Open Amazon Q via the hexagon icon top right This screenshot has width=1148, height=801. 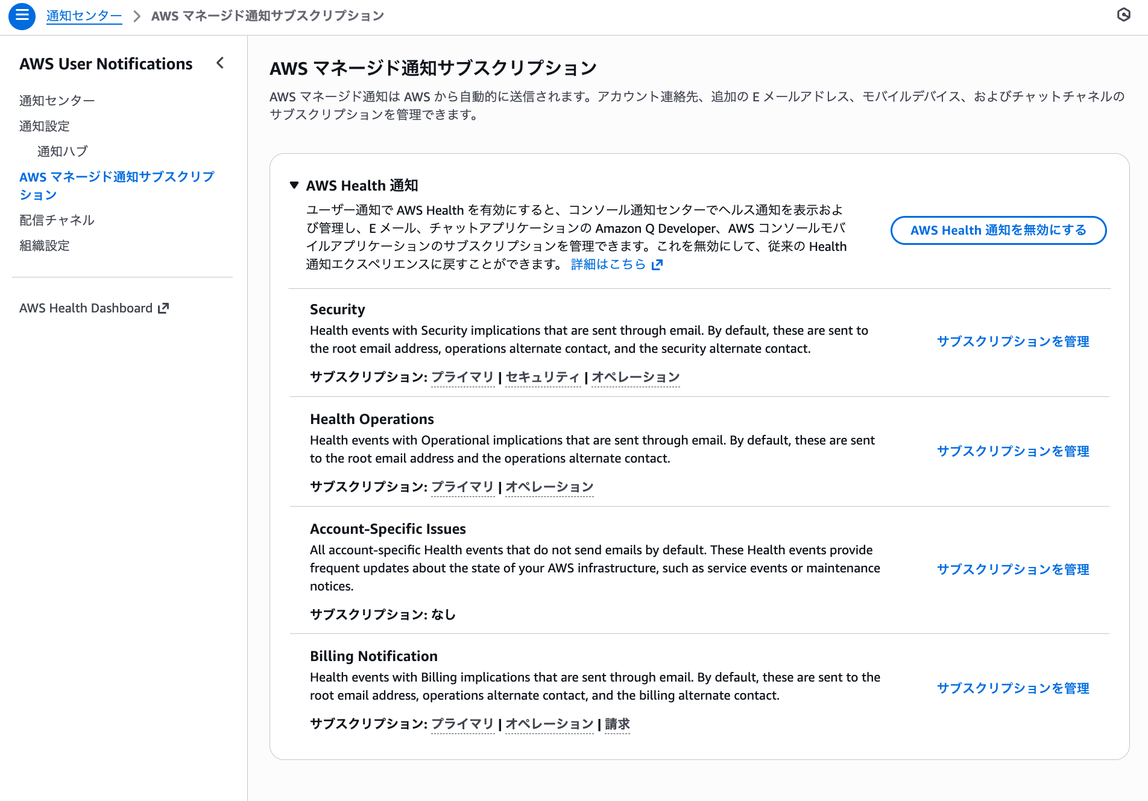[1124, 16]
